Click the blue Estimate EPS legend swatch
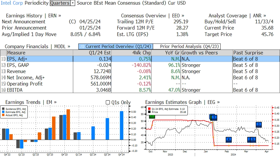Image resolution: width=280 pixels, height=157 pixels. [x=3, y=112]
